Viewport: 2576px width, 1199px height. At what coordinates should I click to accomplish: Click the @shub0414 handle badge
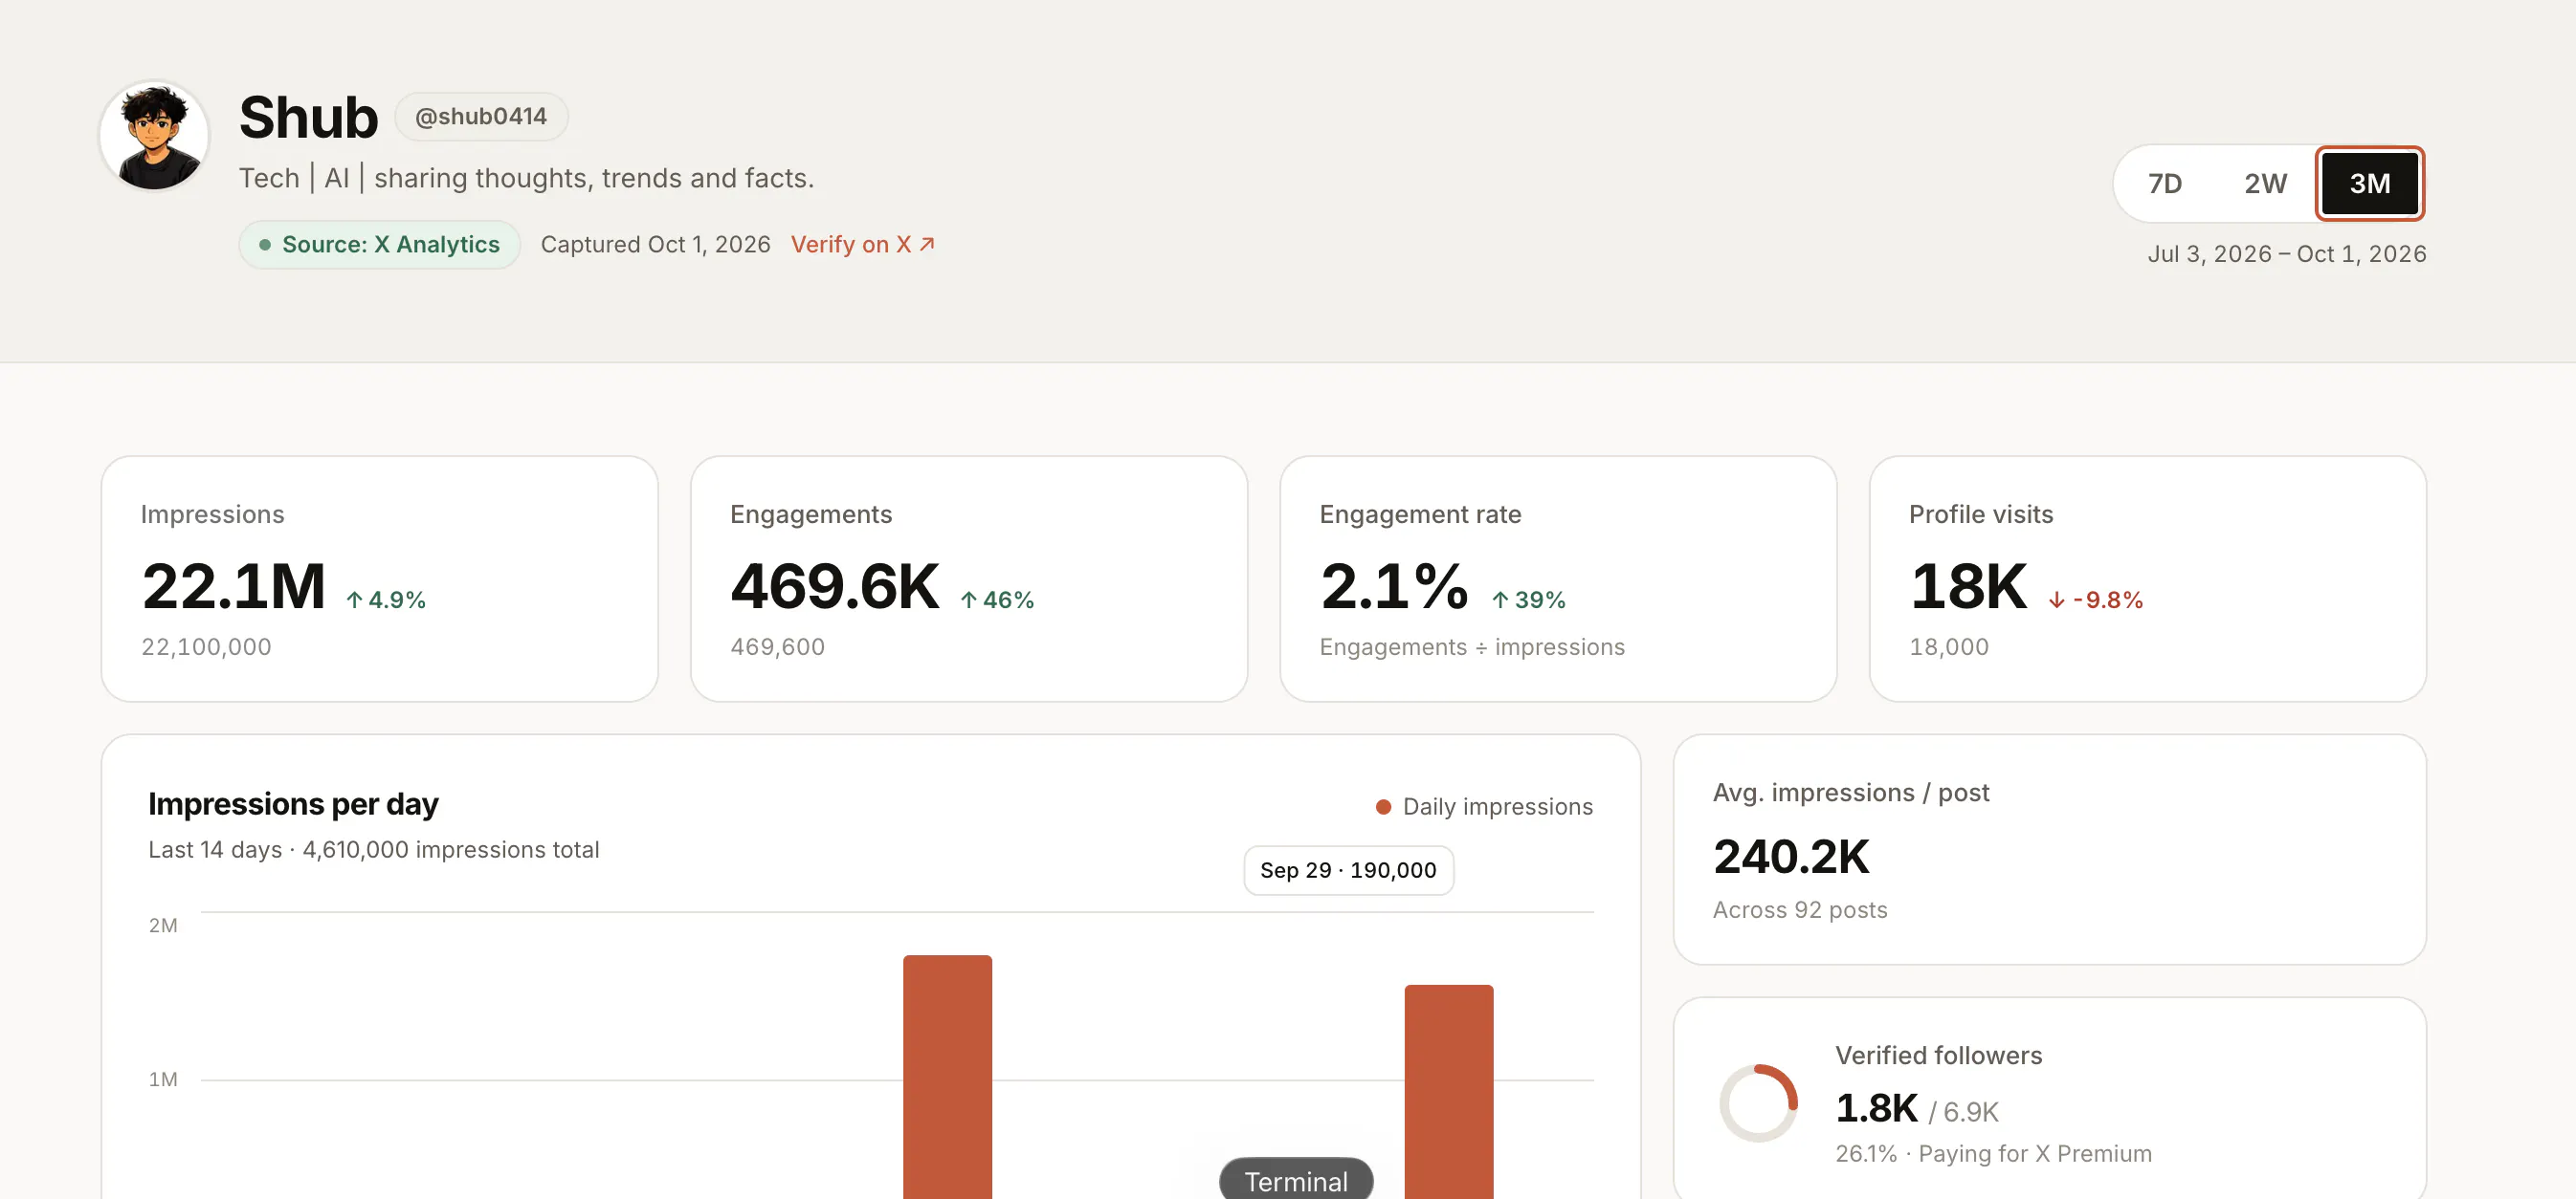tap(481, 117)
